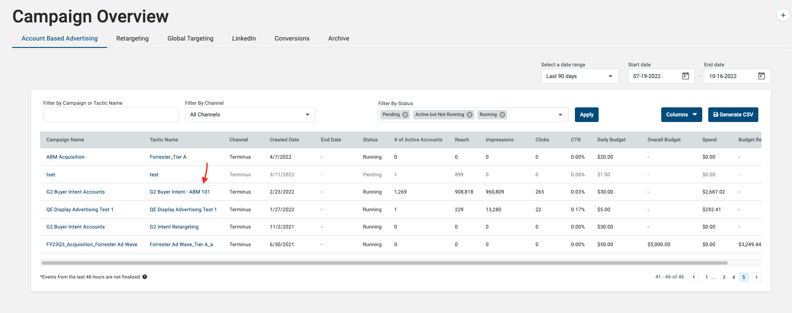The height and width of the screenshot is (313, 792).
Task: Go to the Conversions tab
Action: point(292,38)
